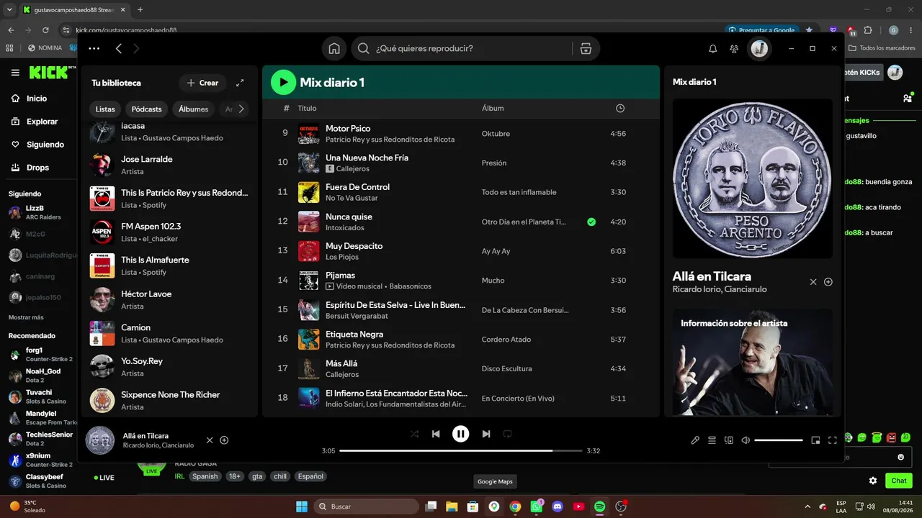
Task: Open WhatsApp from the taskbar
Action: (x=536, y=506)
